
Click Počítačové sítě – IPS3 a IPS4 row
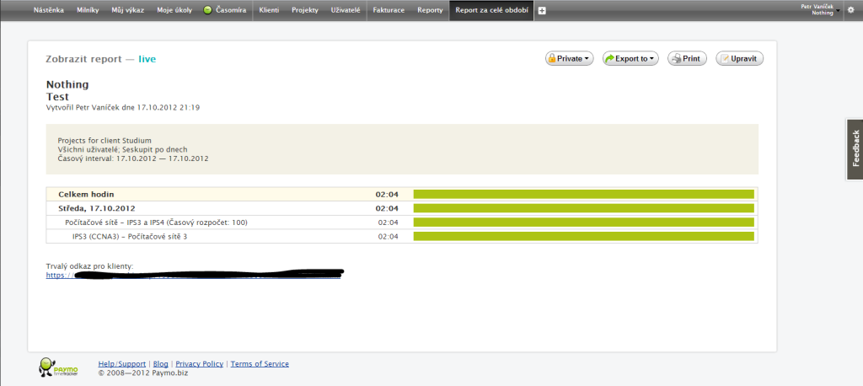[402, 222]
